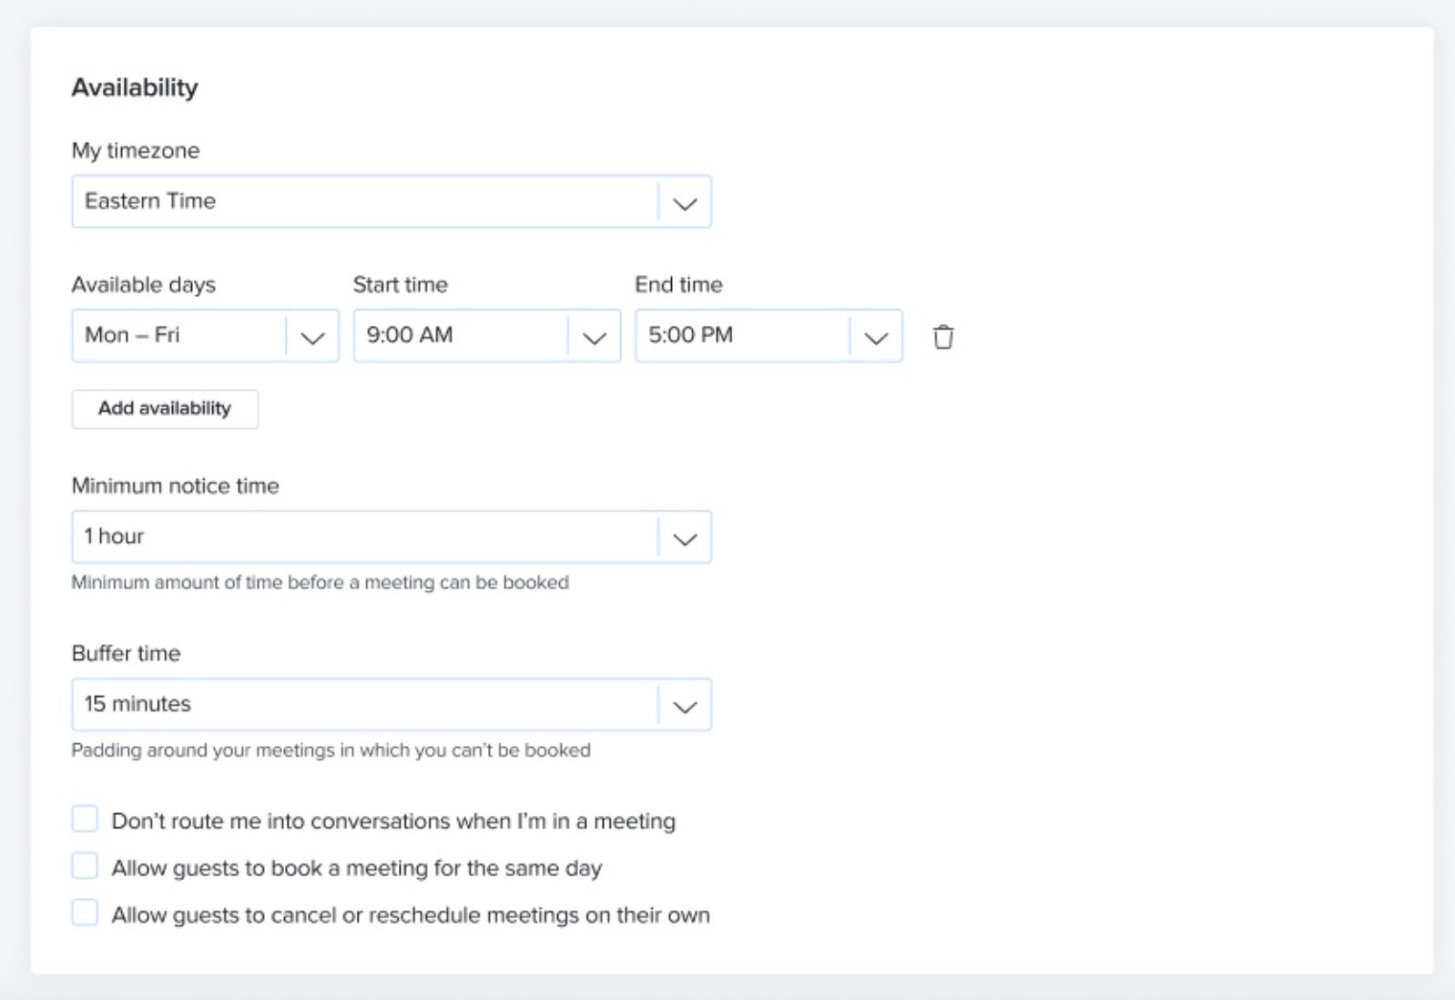Click the 'Minimum amount of time before' help text
1455x1000 pixels.
click(321, 583)
